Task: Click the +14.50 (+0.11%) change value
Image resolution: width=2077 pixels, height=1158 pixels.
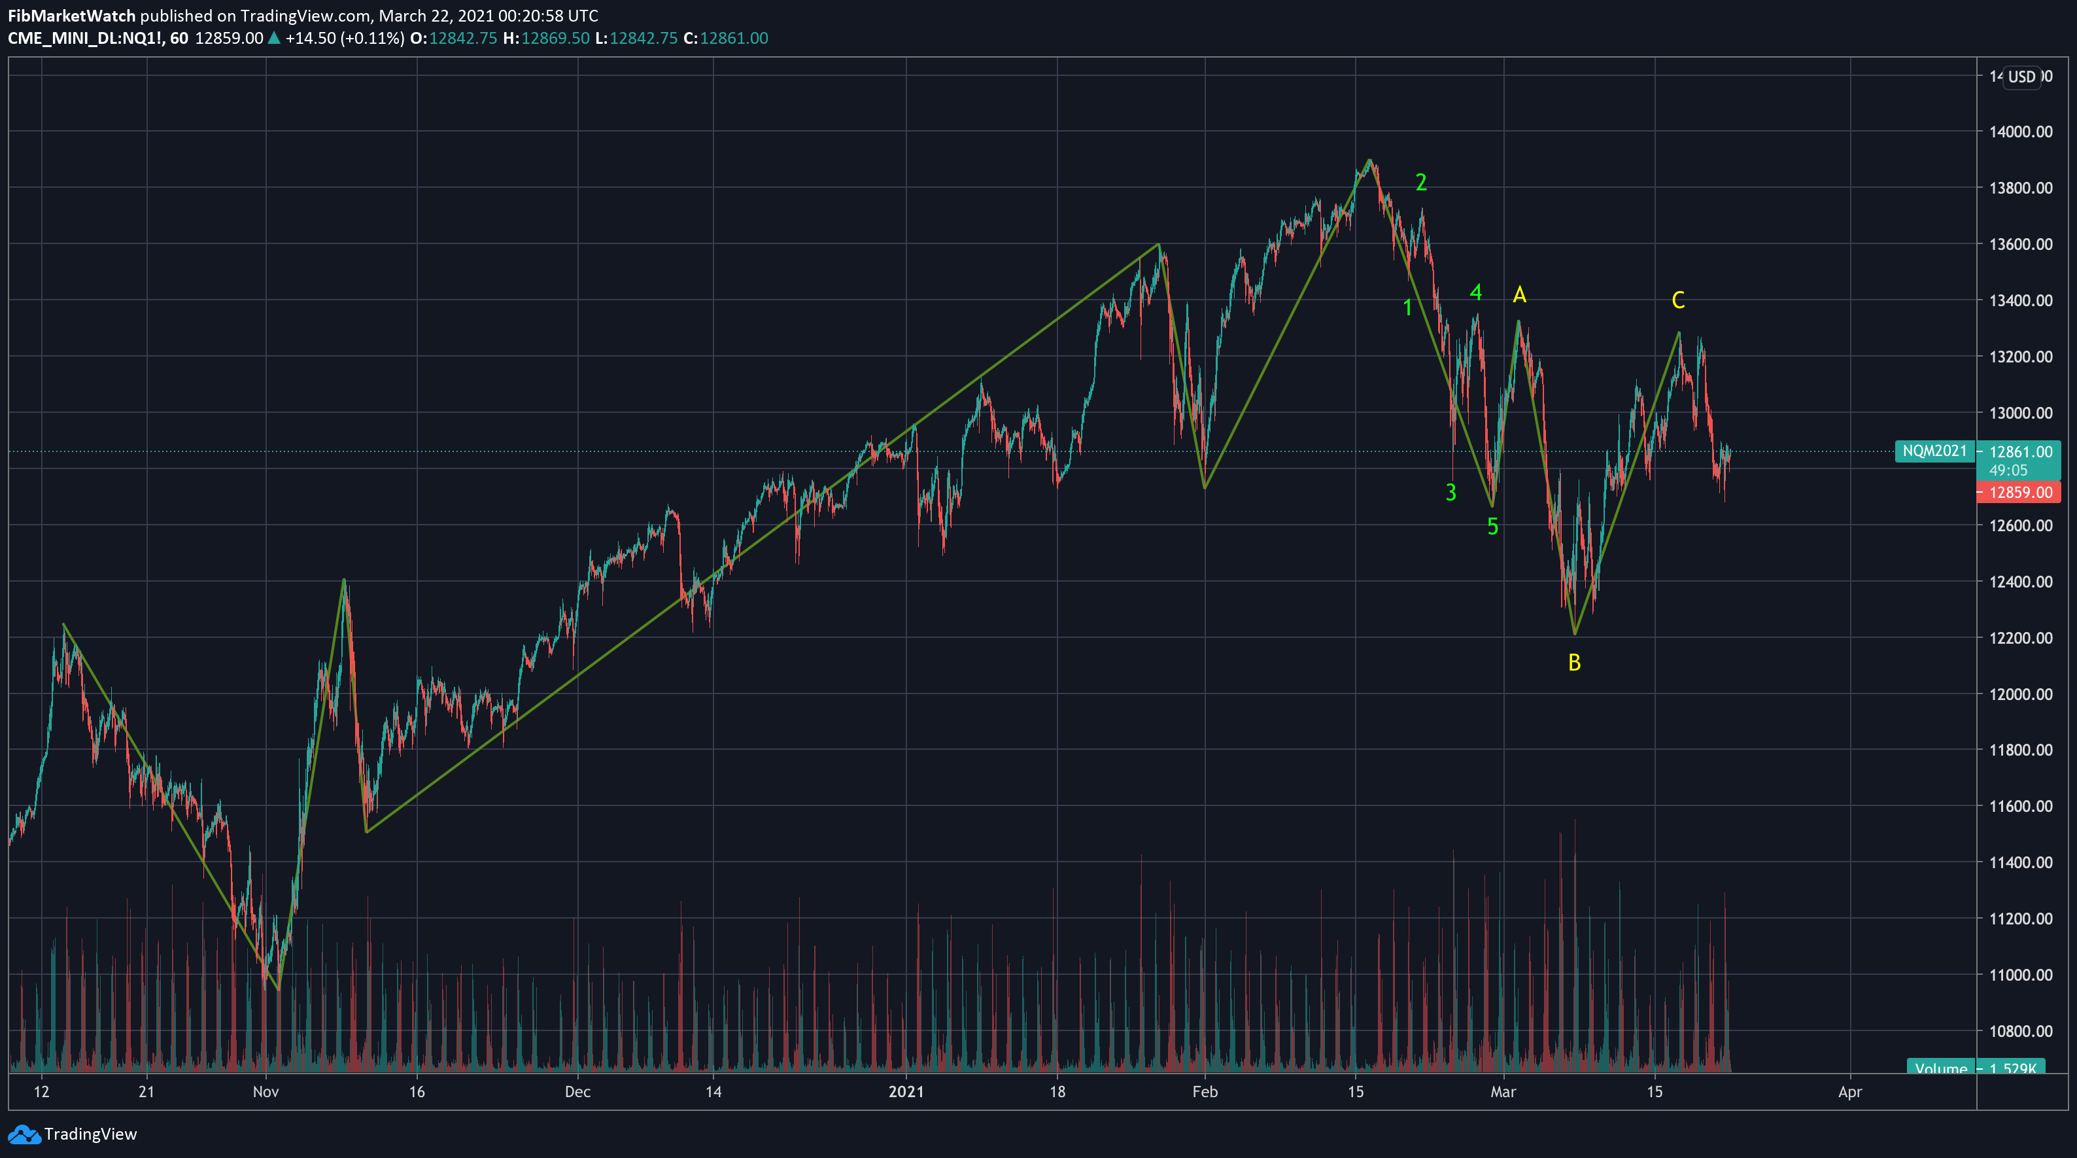Action: click(x=345, y=38)
